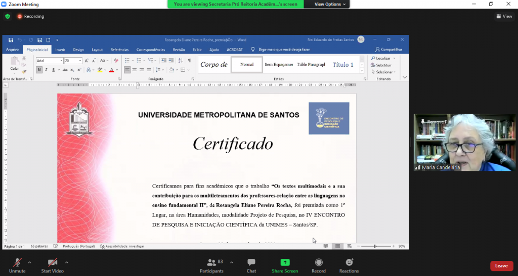Open Reactions in the Zoom toolbar

[349, 266]
